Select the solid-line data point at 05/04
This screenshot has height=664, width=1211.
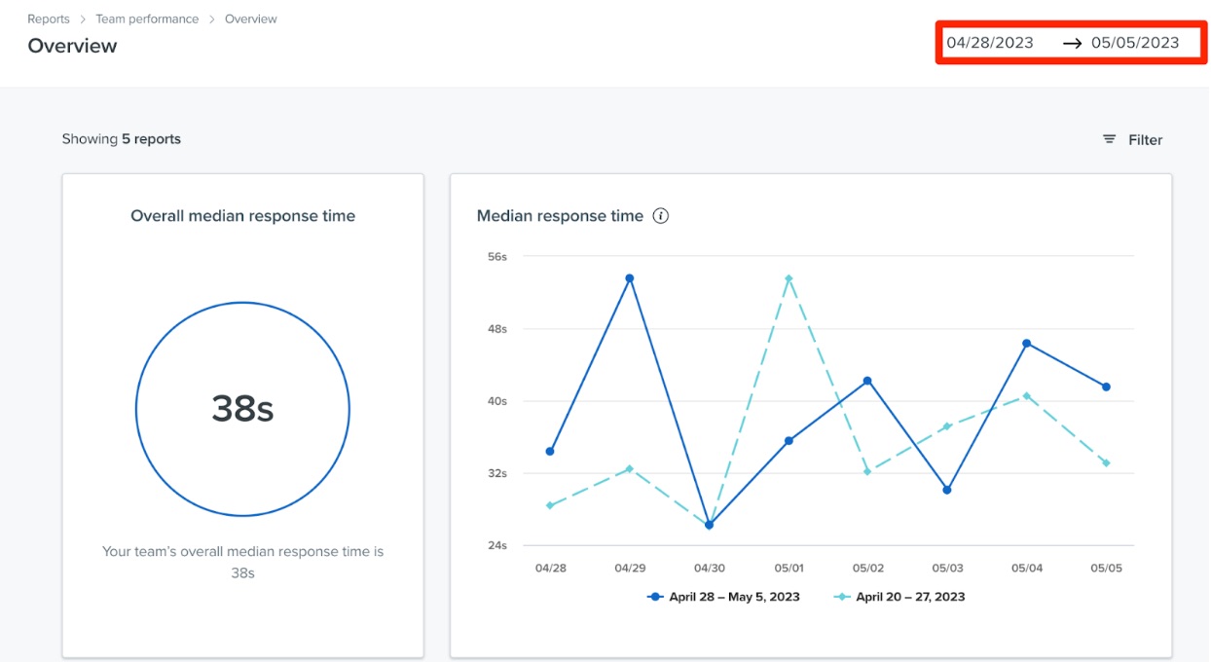[x=1026, y=344]
